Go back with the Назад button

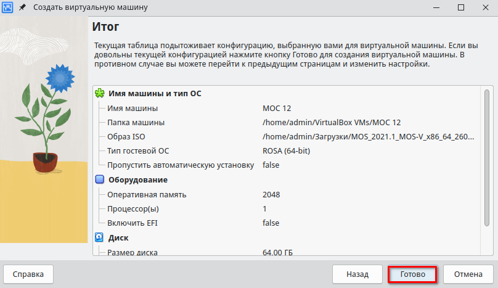357,274
